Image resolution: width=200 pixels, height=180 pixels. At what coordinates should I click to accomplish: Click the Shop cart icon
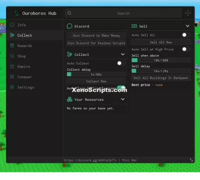point(12,56)
